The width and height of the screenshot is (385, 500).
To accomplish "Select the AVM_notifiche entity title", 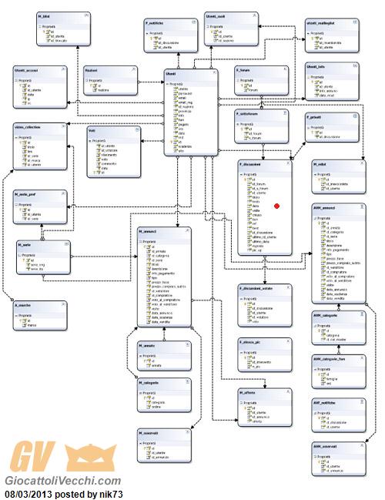I will coord(324,402).
